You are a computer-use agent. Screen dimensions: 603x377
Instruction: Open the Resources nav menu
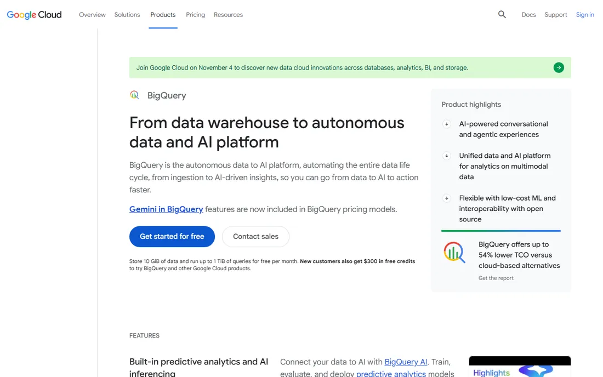(x=228, y=15)
